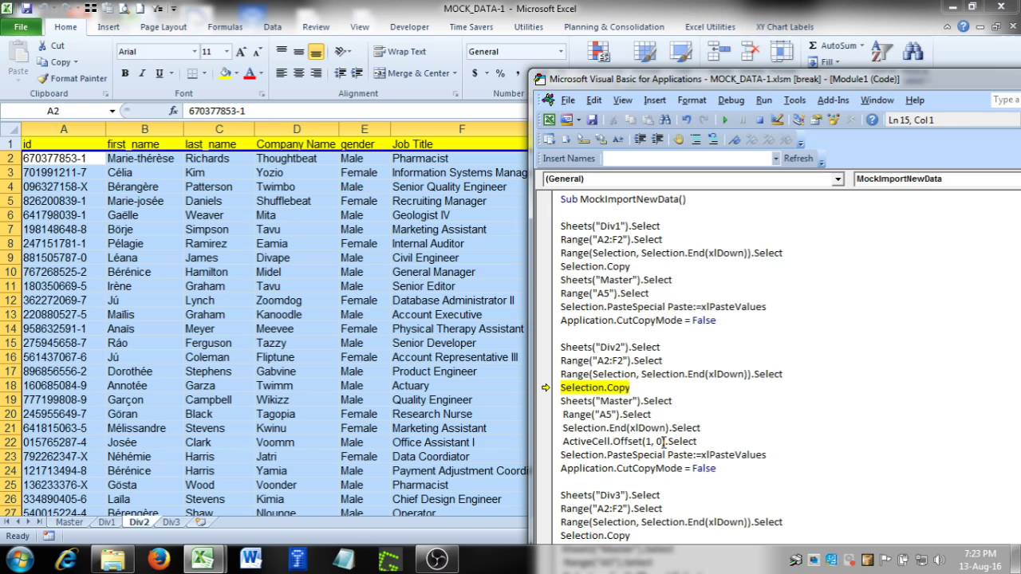Click the Refresh button in VBA toolbar
The image size is (1021, 574).
coord(798,158)
